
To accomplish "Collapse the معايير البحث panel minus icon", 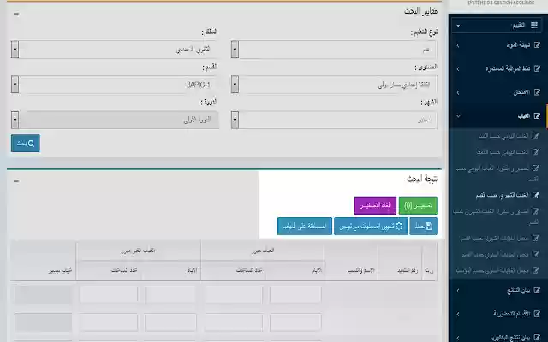I will coord(16,14).
